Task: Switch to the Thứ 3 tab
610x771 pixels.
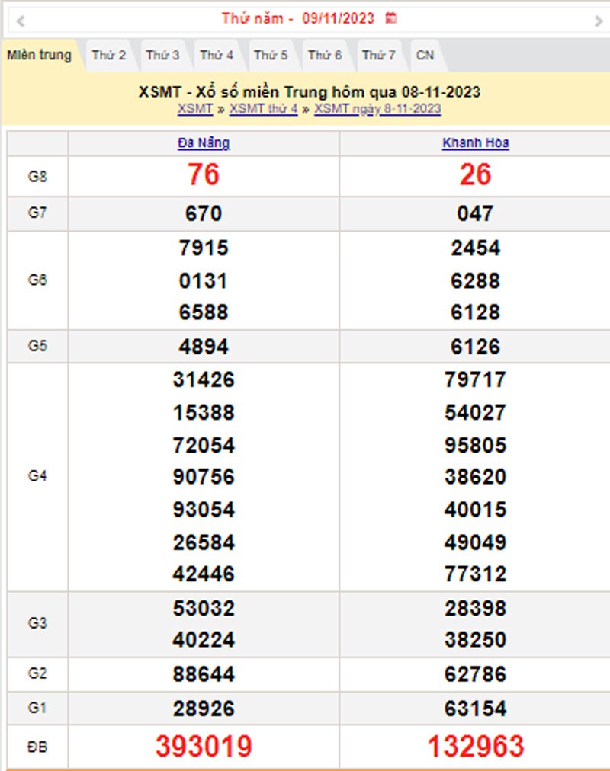Action: 162,55
